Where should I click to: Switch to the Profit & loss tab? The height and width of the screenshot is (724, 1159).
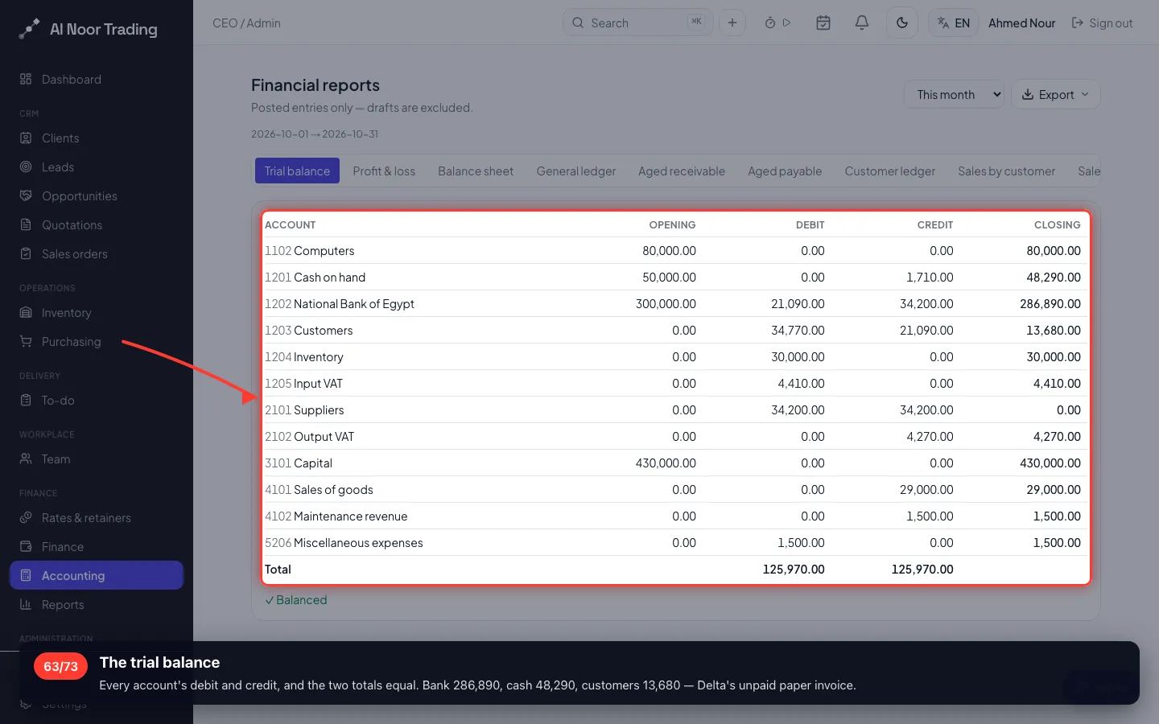[x=384, y=171]
